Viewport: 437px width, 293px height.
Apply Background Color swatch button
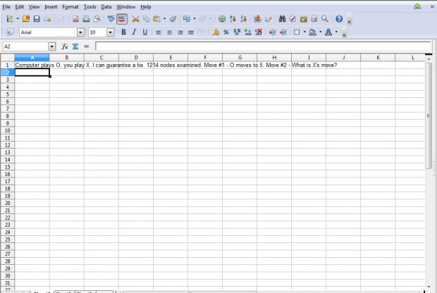[x=313, y=32]
